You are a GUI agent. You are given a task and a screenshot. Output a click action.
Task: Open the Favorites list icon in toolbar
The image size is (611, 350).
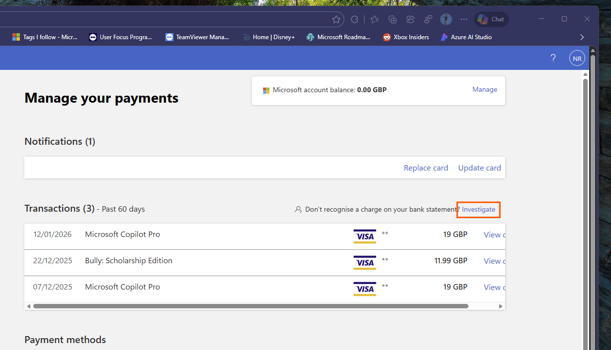tap(375, 19)
